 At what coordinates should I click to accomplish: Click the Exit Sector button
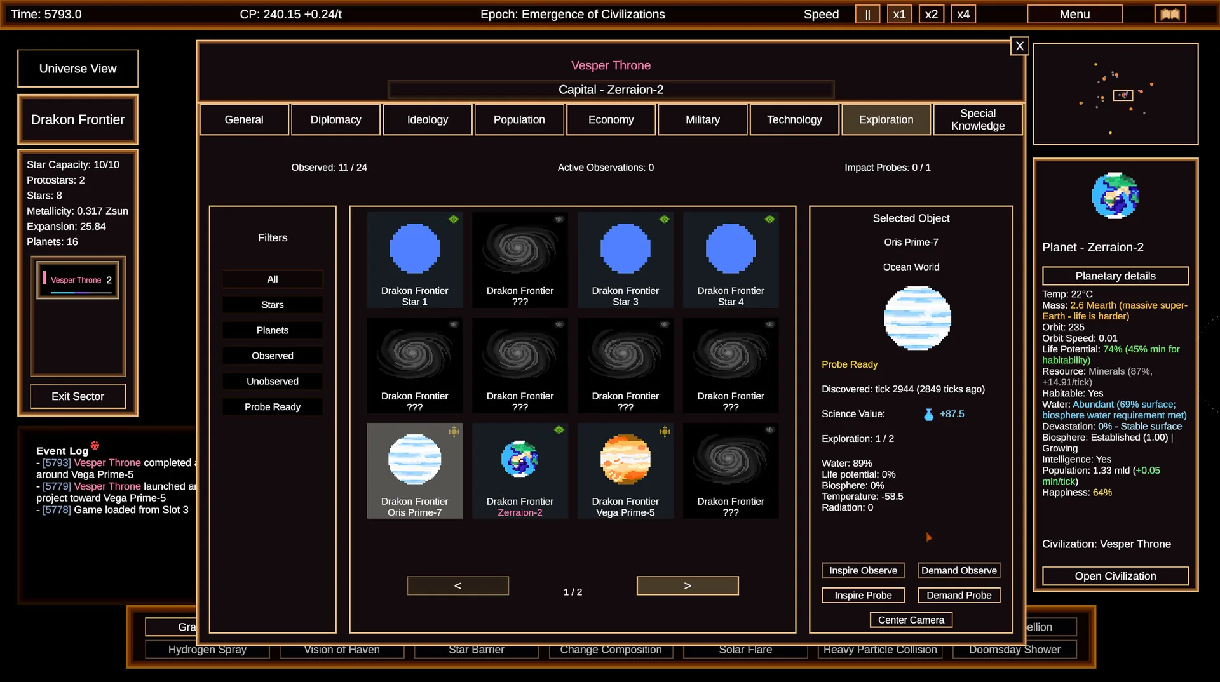78,396
